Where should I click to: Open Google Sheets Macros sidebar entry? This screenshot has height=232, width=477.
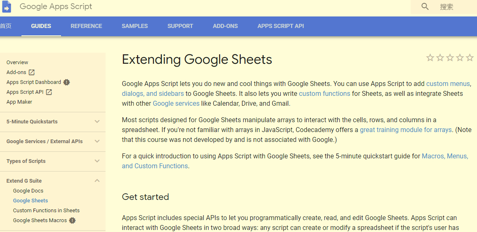(40, 220)
